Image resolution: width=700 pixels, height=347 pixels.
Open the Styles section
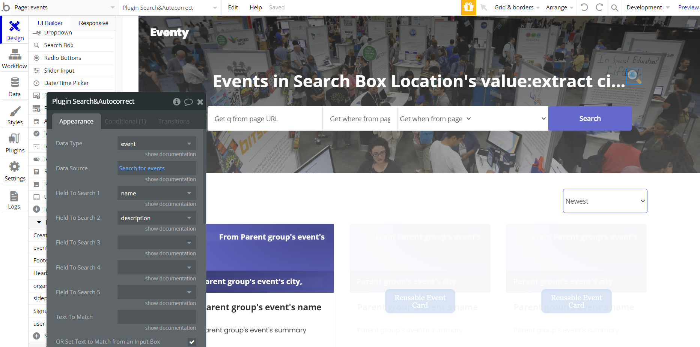click(15, 115)
